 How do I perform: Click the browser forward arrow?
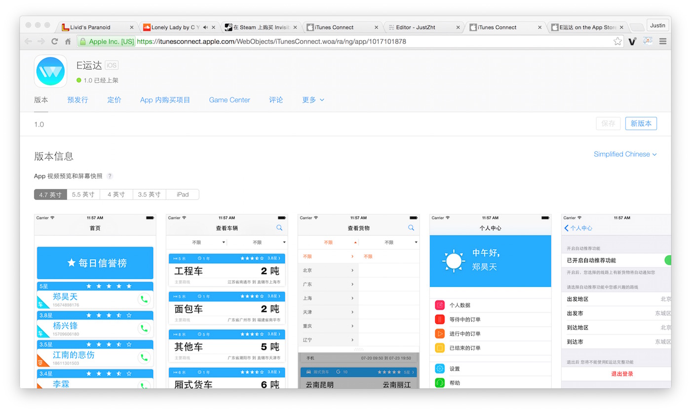pos(41,41)
